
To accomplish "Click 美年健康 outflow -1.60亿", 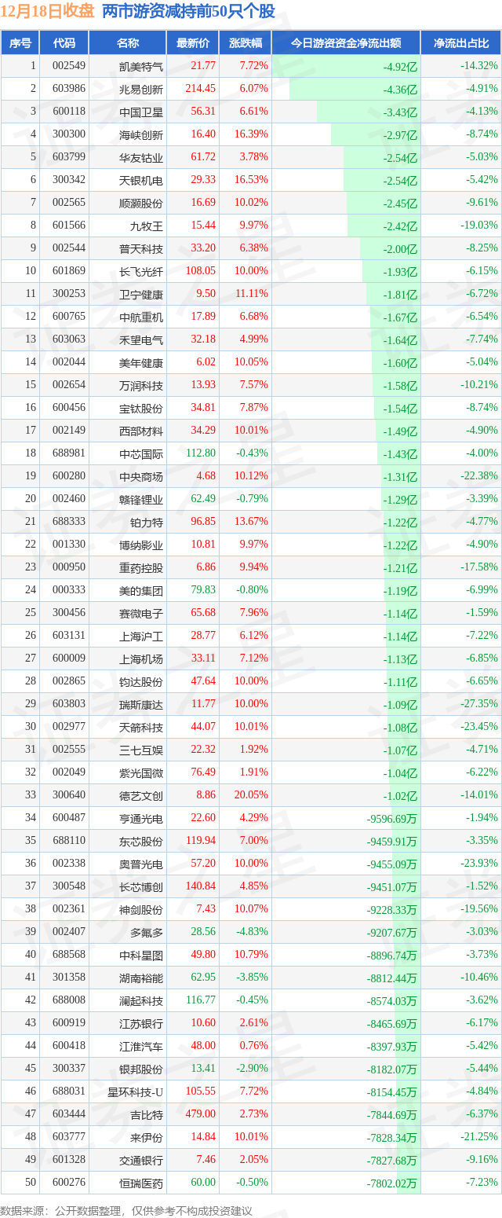I will (x=400, y=363).
